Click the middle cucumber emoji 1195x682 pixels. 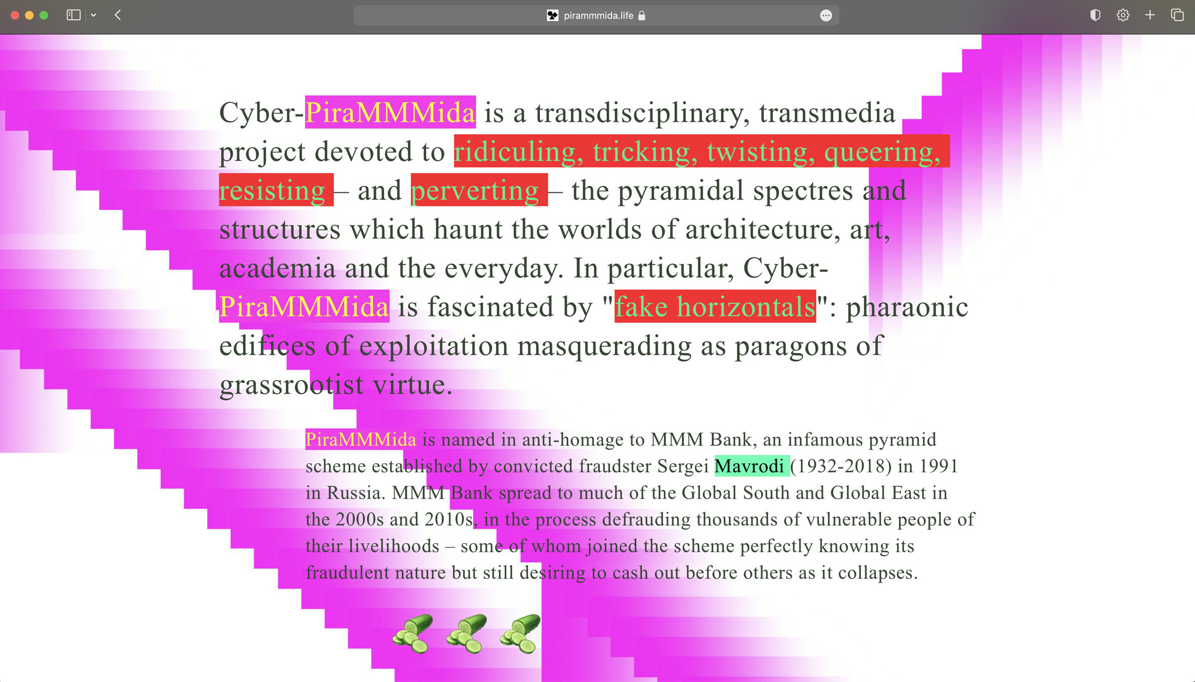466,634
